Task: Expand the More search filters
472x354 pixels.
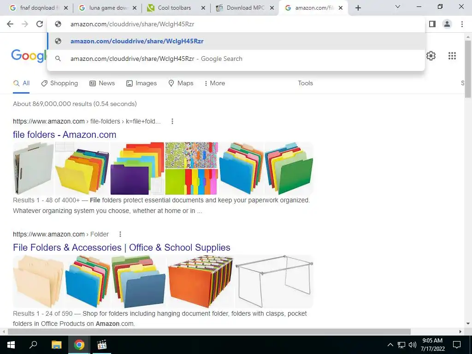Action: [x=215, y=83]
